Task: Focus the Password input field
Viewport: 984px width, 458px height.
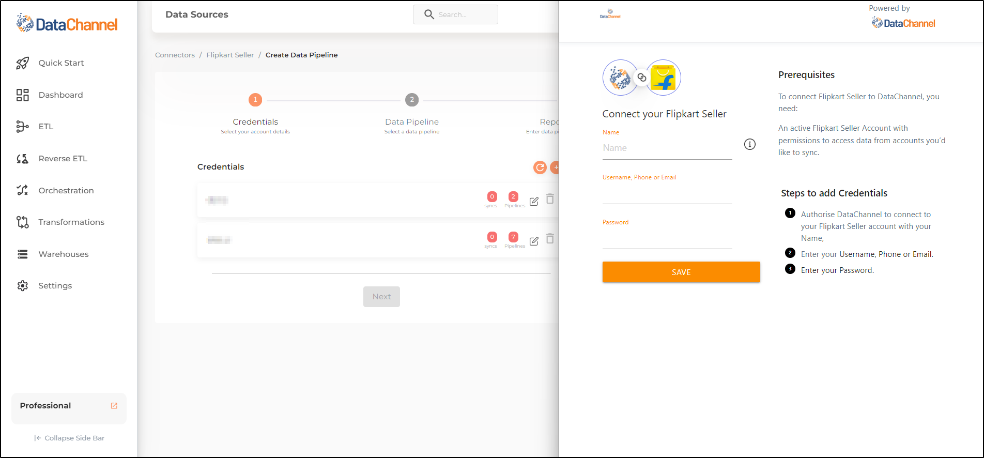Action: click(x=667, y=239)
